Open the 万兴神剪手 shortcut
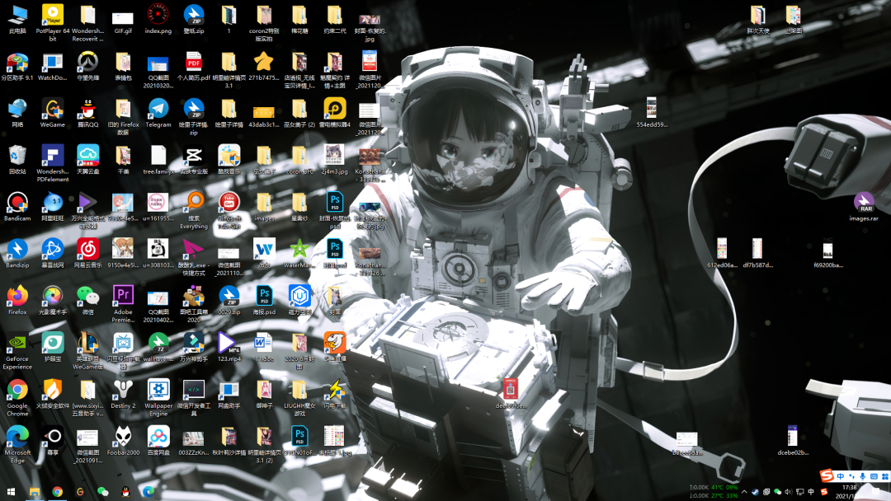 coord(193,347)
